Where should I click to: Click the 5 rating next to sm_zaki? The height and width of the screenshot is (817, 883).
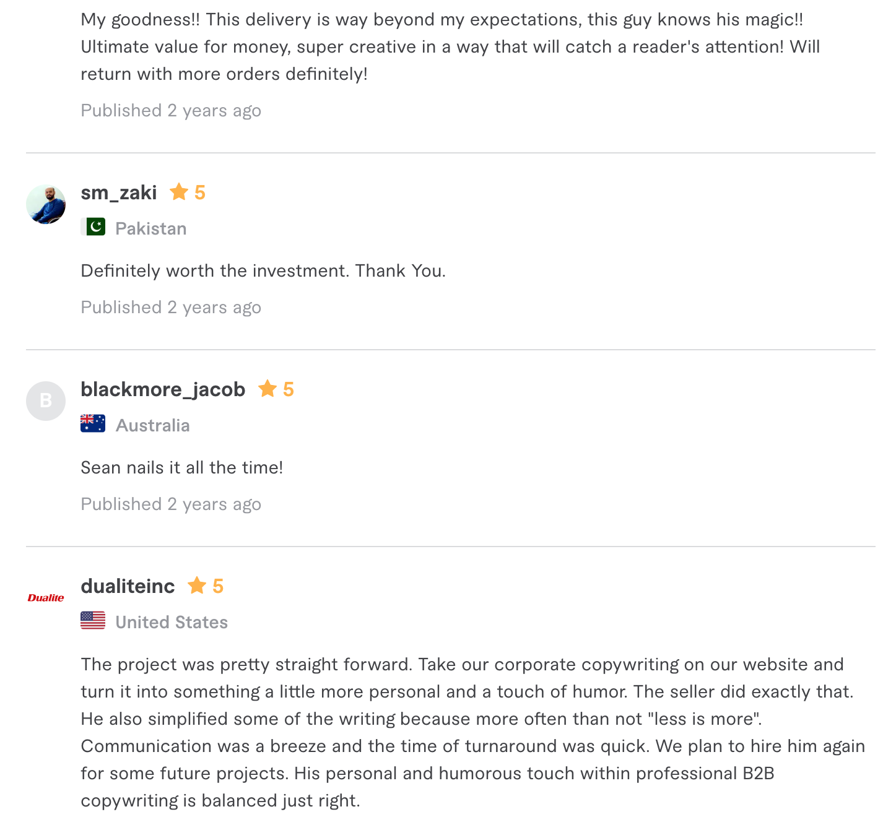click(x=199, y=192)
